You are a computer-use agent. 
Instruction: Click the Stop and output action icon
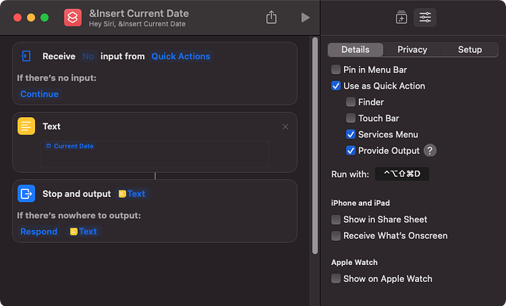click(x=26, y=193)
